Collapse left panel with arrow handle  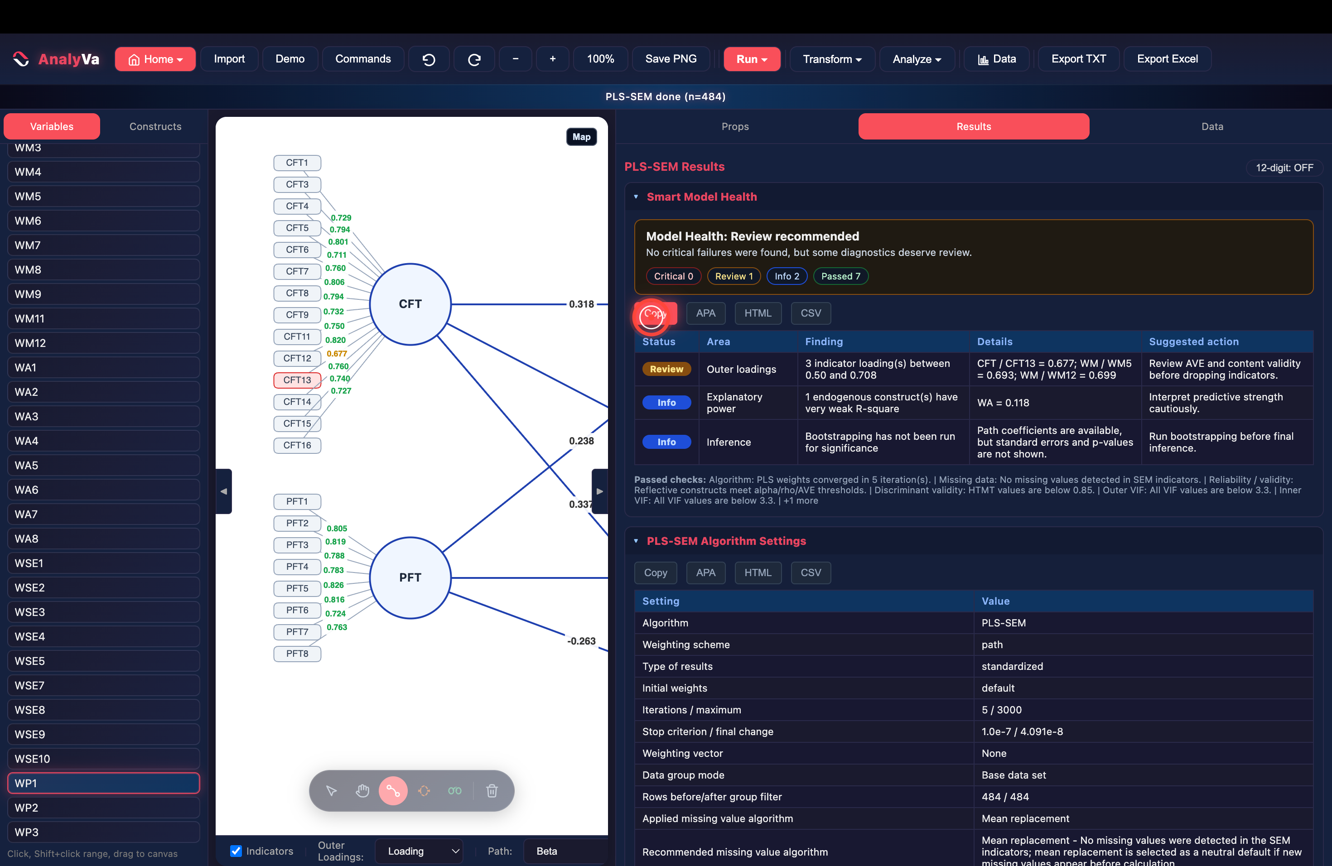(x=224, y=491)
